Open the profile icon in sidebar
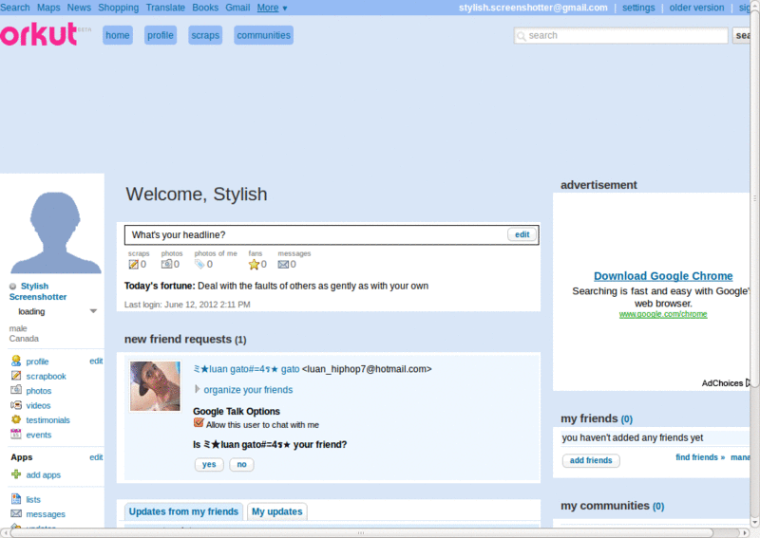The height and width of the screenshot is (538, 760). pos(16,361)
